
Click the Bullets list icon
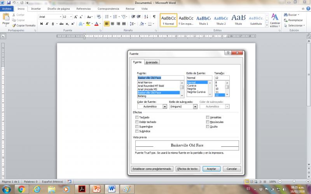pos(107,17)
